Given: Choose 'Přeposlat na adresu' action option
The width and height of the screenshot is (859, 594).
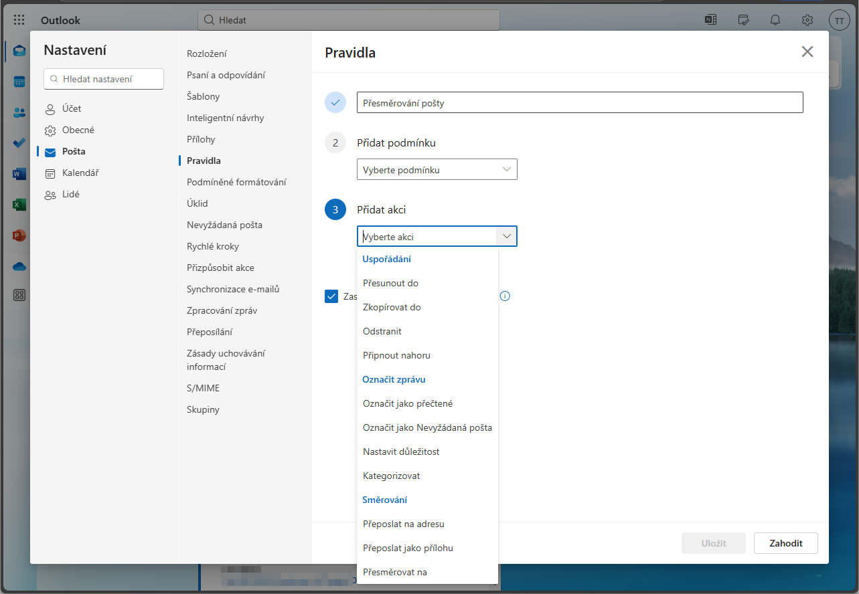Looking at the screenshot, I should (403, 524).
